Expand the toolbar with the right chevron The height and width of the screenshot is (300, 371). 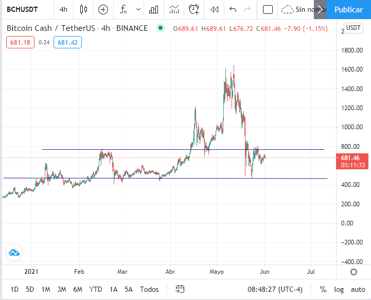320,9
